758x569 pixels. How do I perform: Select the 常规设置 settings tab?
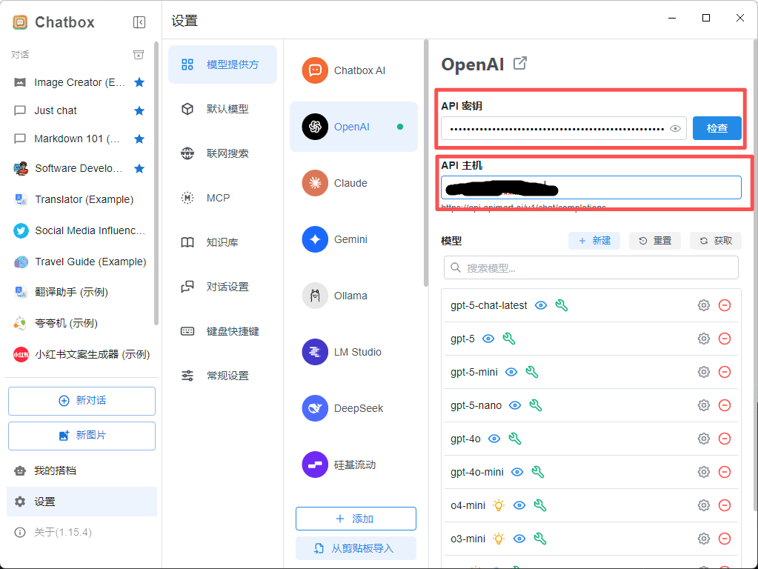(222, 376)
